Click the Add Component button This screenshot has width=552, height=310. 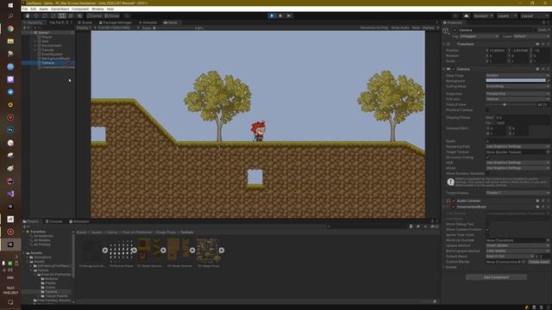[496, 277]
